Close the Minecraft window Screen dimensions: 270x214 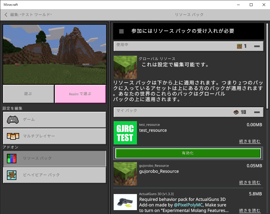tap(264, 5)
